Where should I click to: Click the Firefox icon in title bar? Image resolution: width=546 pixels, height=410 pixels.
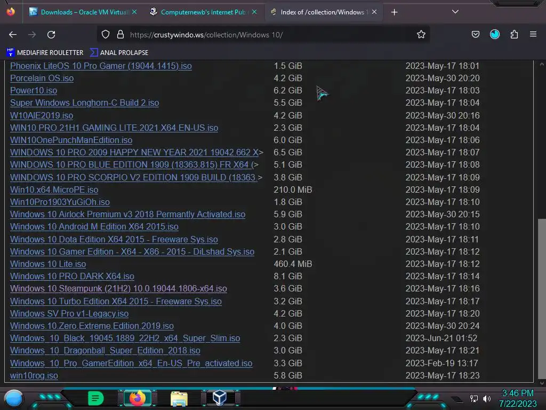point(11,12)
